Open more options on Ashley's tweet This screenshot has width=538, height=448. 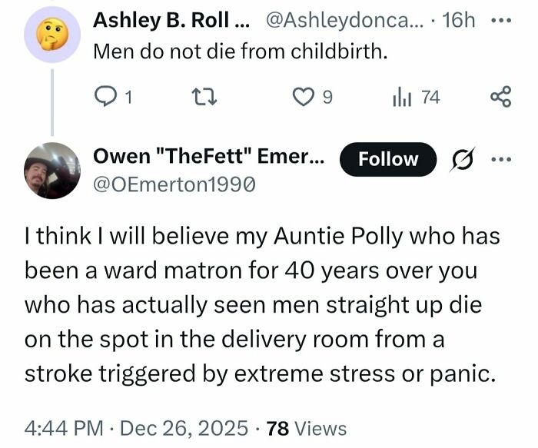tap(503, 21)
